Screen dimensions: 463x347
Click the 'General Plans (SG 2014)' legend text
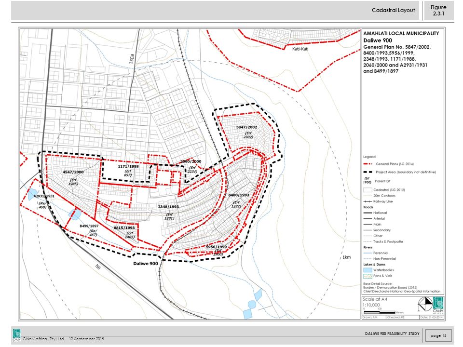(x=395, y=164)
